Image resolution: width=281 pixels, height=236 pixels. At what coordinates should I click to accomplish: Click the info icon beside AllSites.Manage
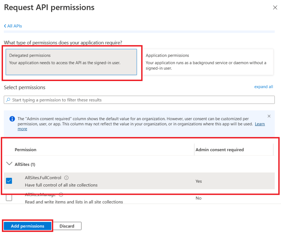tap(61, 194)
